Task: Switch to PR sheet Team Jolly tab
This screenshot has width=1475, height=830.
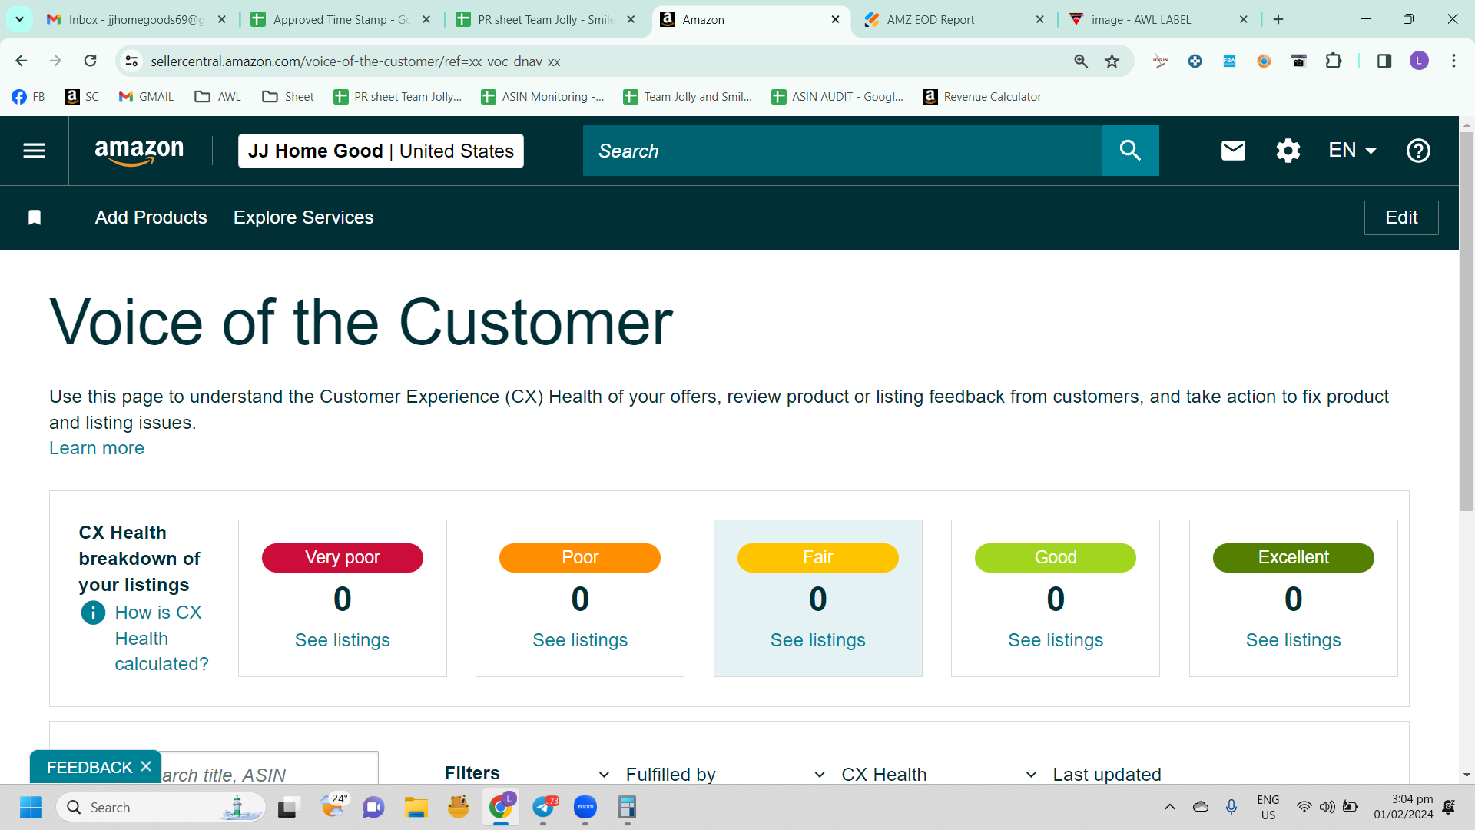Action: [x=545, y=19]
